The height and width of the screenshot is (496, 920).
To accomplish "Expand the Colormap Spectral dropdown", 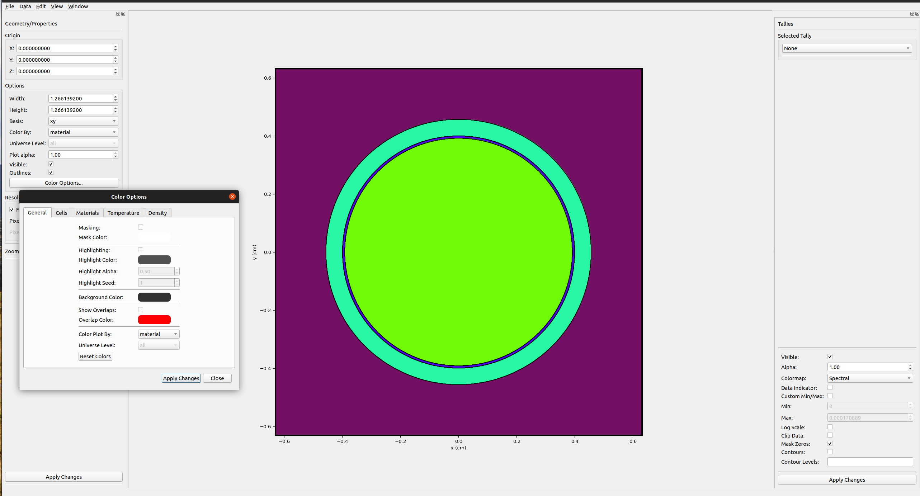I will click(x=869, y=378).
